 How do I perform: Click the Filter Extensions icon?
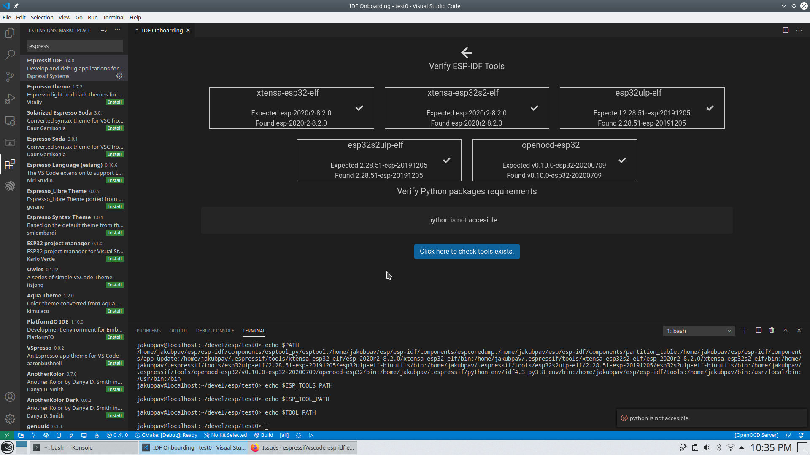coord(104,30)
